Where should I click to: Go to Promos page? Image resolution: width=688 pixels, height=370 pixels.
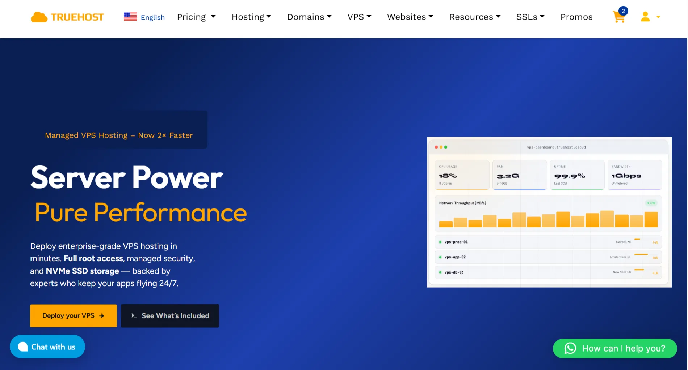[576, 17]
